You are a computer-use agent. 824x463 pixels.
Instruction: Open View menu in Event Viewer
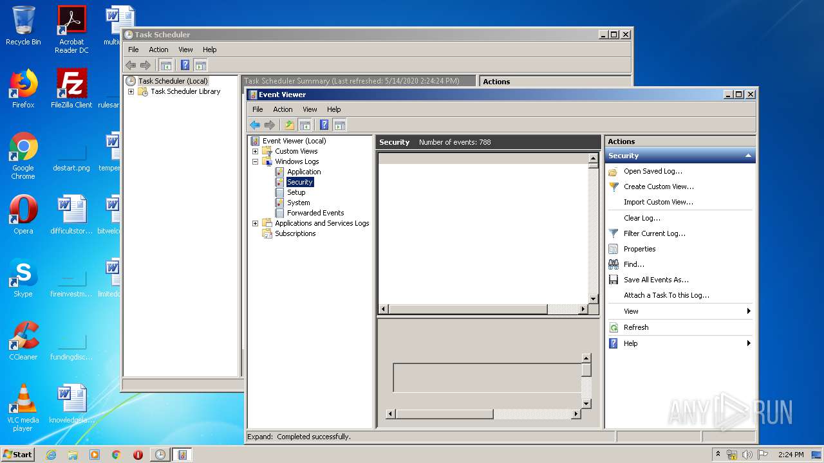click(x=310, y=109)
